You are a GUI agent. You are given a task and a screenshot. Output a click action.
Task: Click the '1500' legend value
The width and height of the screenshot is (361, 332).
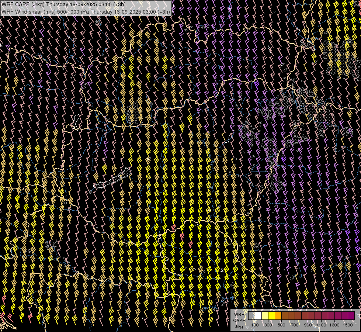point(348,325)
